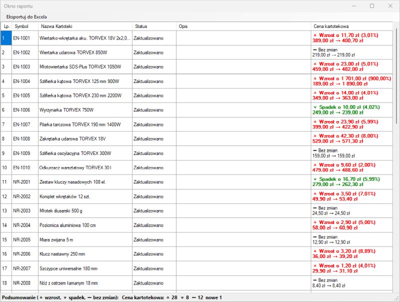The width and height of the screenshot is (400, 302).
Task: Click the Wzrost o 11,70 zł price cell
Action: click(352, 38)
